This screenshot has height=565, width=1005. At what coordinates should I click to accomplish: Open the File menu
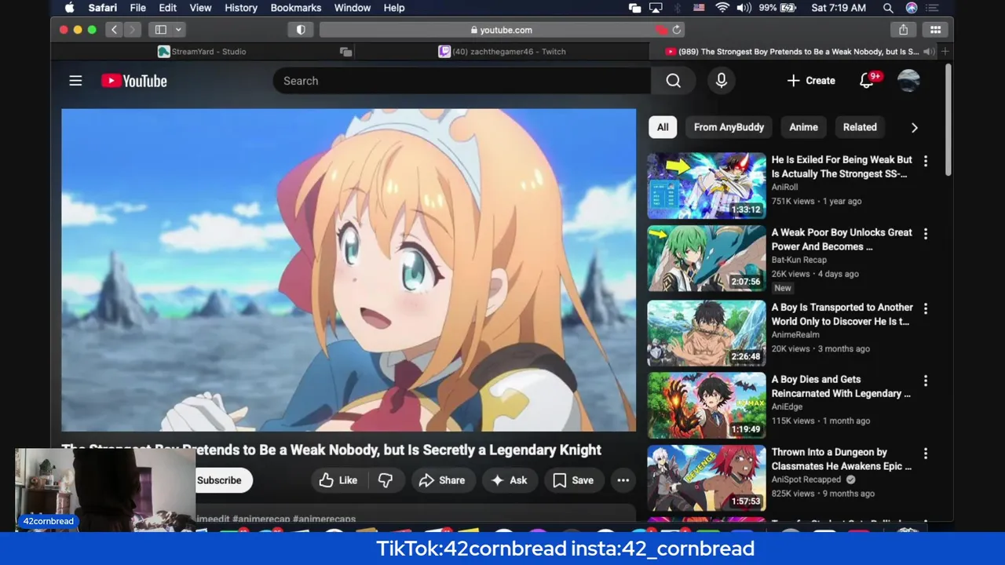(x=138, y=8)
